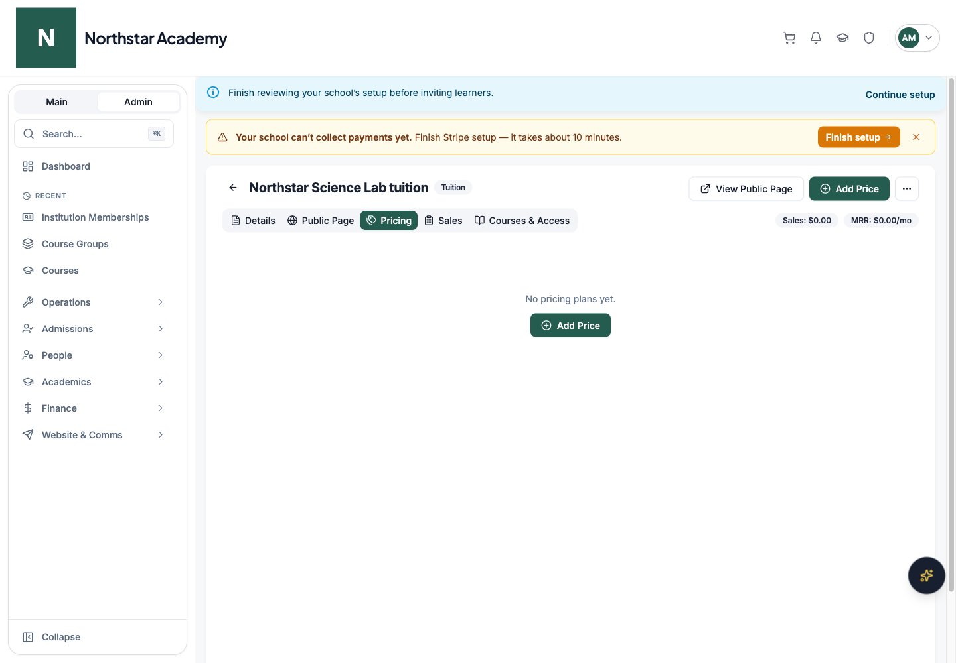The height and width of the screenshot is (663, 956).
Task: Click the Tuition tag badge
Action: point(453,188)
